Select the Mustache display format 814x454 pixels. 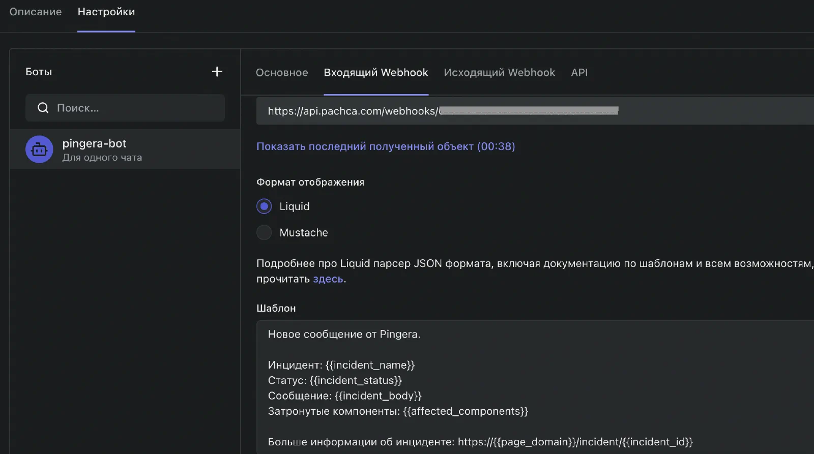click(x=264, y=232)
